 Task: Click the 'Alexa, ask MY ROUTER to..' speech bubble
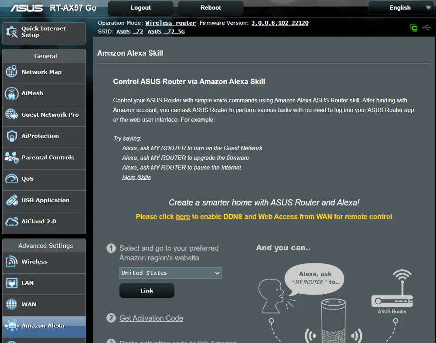[314, 279]
